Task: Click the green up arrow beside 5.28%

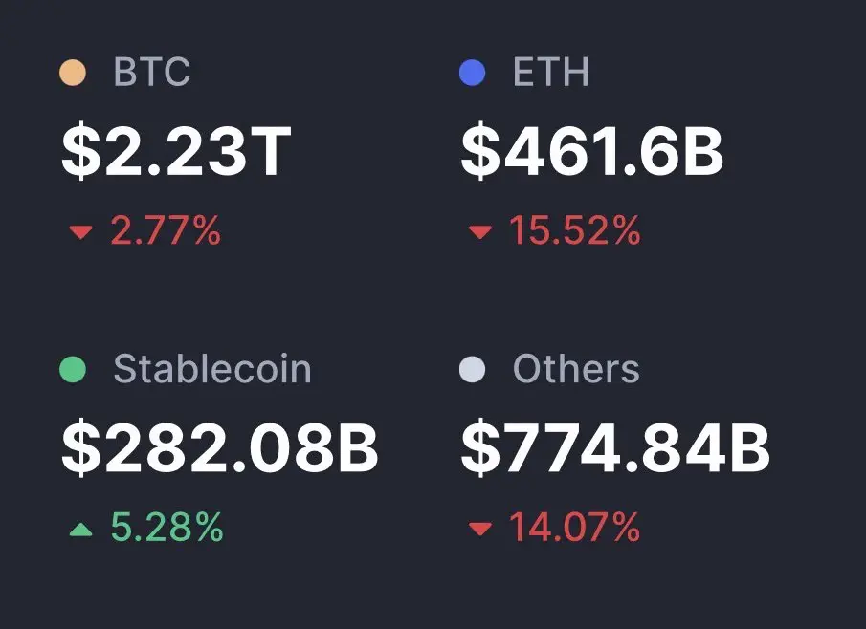Action: [81, 529]
